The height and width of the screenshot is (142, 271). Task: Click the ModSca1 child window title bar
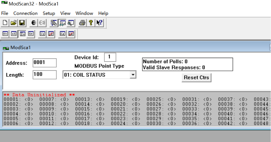click(x=136, y=47)
